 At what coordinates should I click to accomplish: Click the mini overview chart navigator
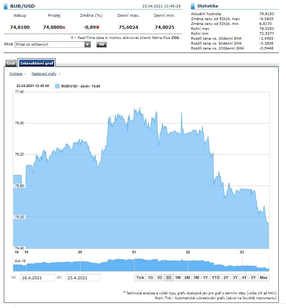point(141,265)
